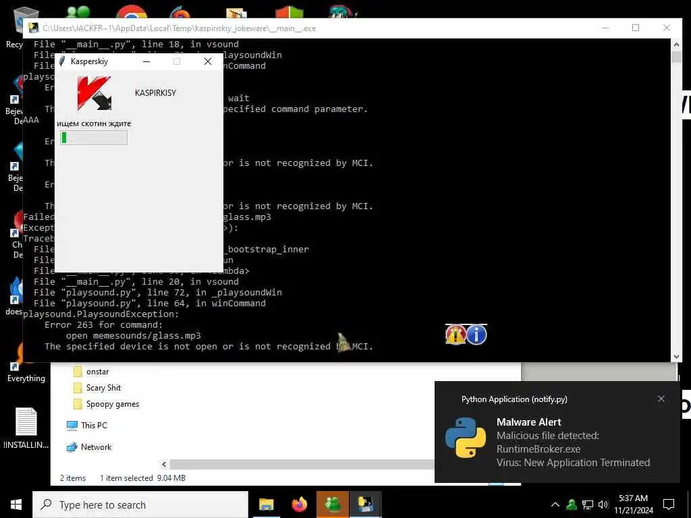
Task: Click the Network icon in Explorer
Action: click(72, 447)
